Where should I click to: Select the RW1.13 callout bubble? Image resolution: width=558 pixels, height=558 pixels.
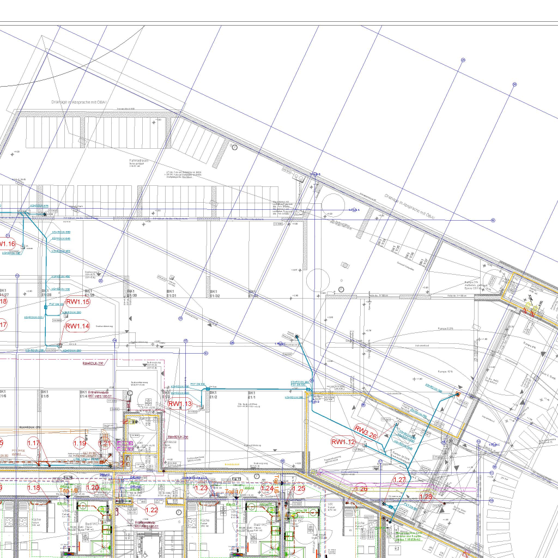tap(180, 404)
